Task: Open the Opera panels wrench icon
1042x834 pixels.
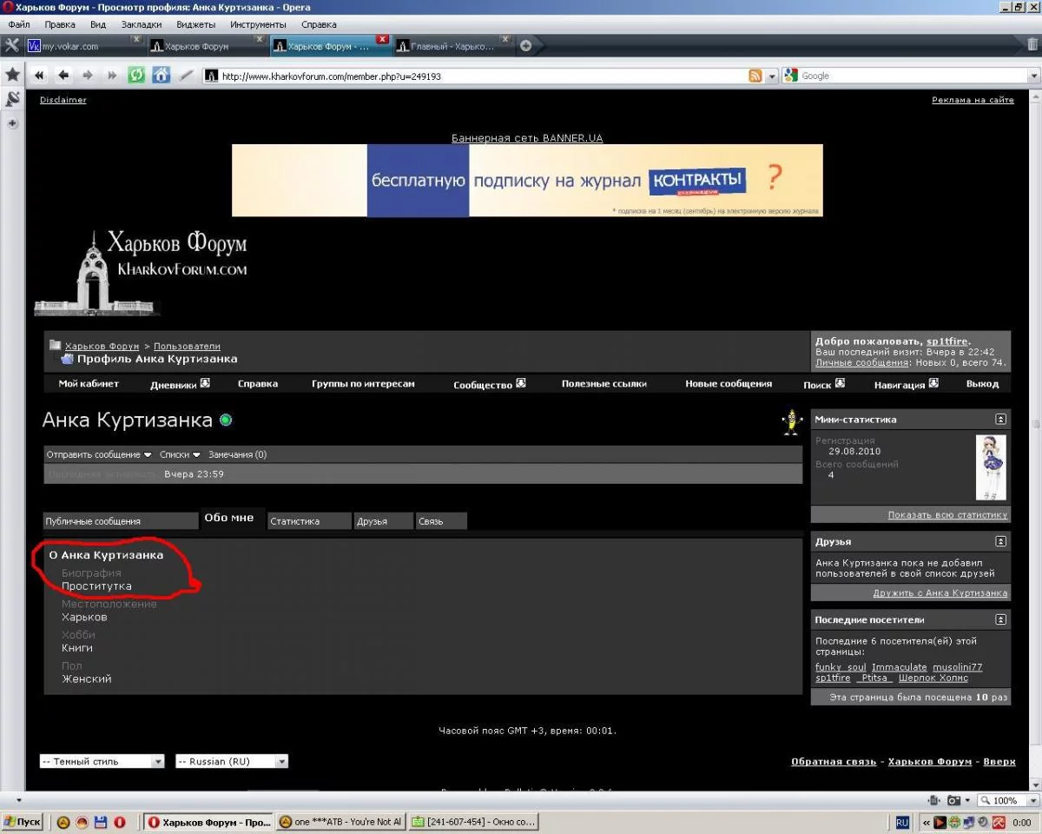Action: (x=12, y=45)
